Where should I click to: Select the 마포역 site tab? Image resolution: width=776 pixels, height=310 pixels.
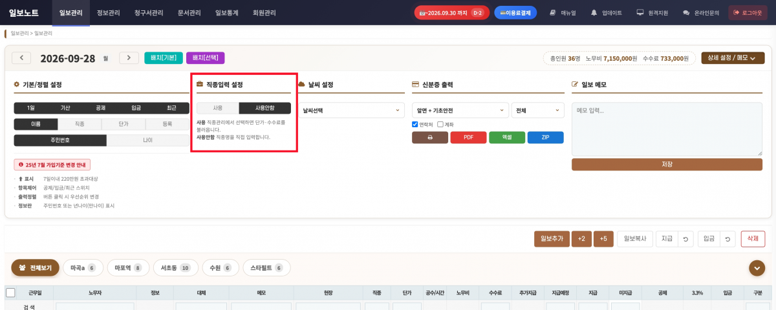click(128, 267)
